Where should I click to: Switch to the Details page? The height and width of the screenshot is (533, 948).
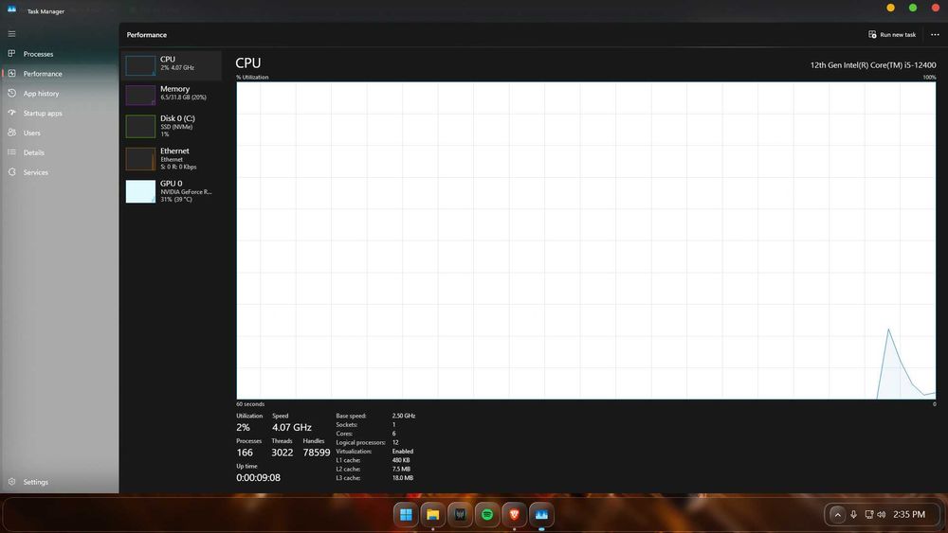(34, 152)
